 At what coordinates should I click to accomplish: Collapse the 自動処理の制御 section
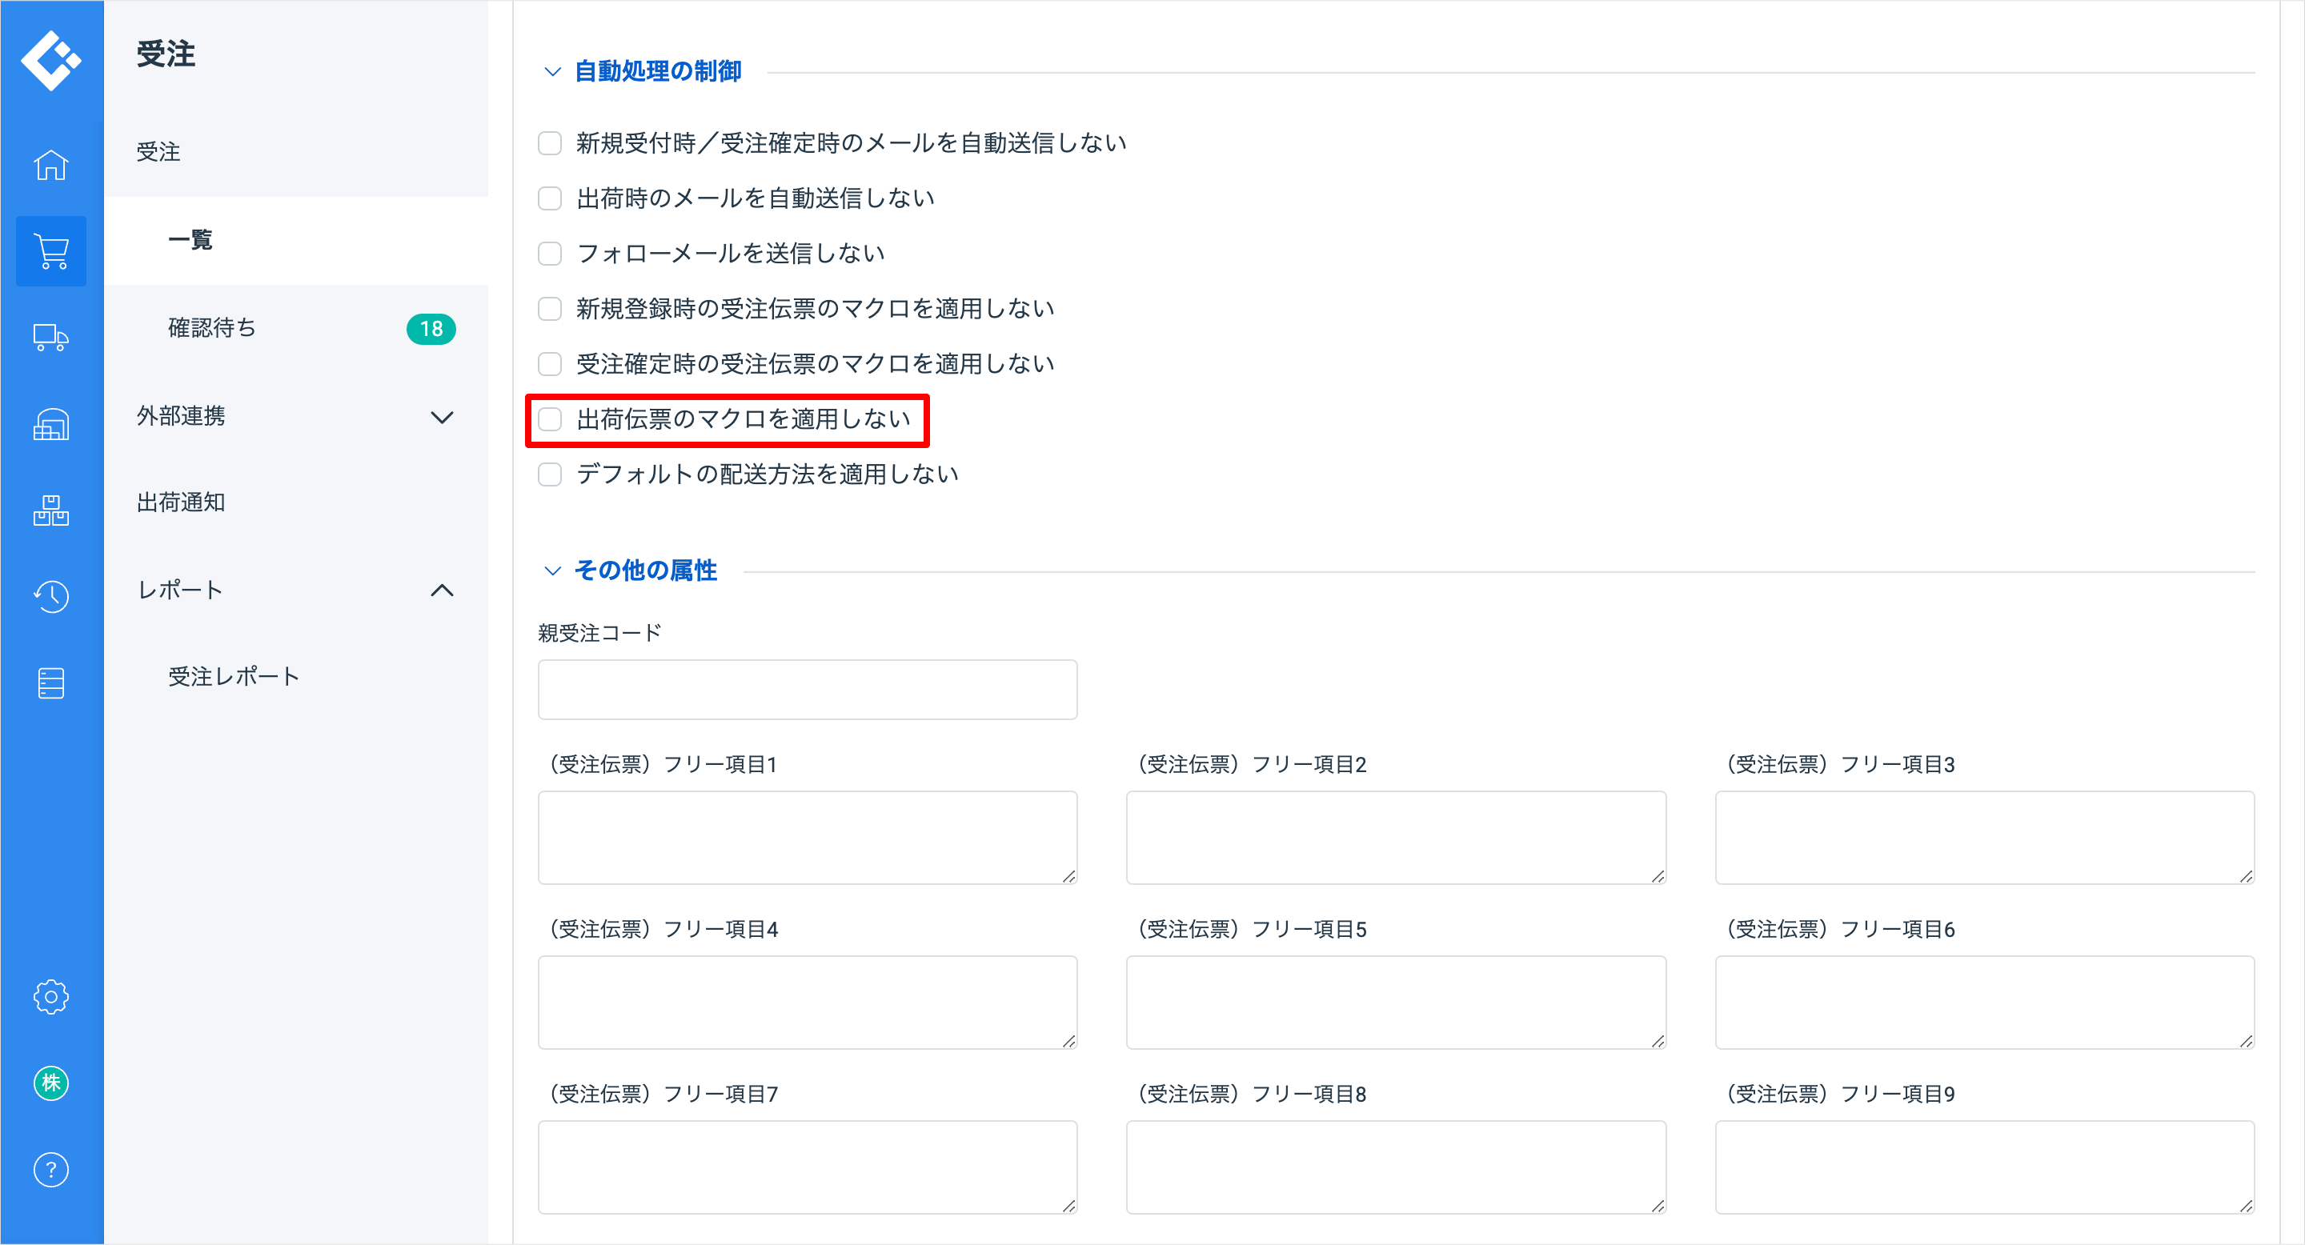tap(553, 71)
